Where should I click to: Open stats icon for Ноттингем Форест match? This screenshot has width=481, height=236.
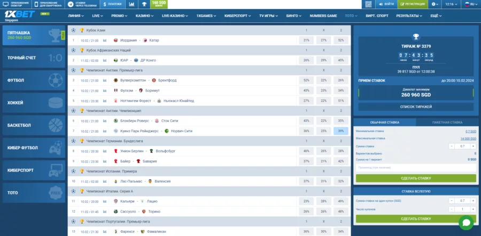tap(105, 101)
